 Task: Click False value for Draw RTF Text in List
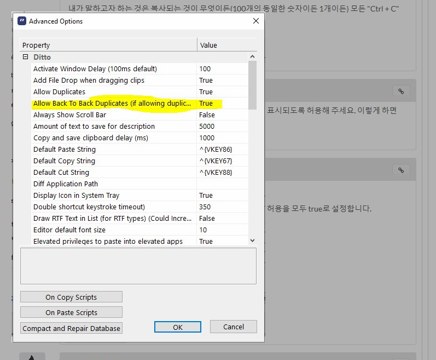pos(222,218)
